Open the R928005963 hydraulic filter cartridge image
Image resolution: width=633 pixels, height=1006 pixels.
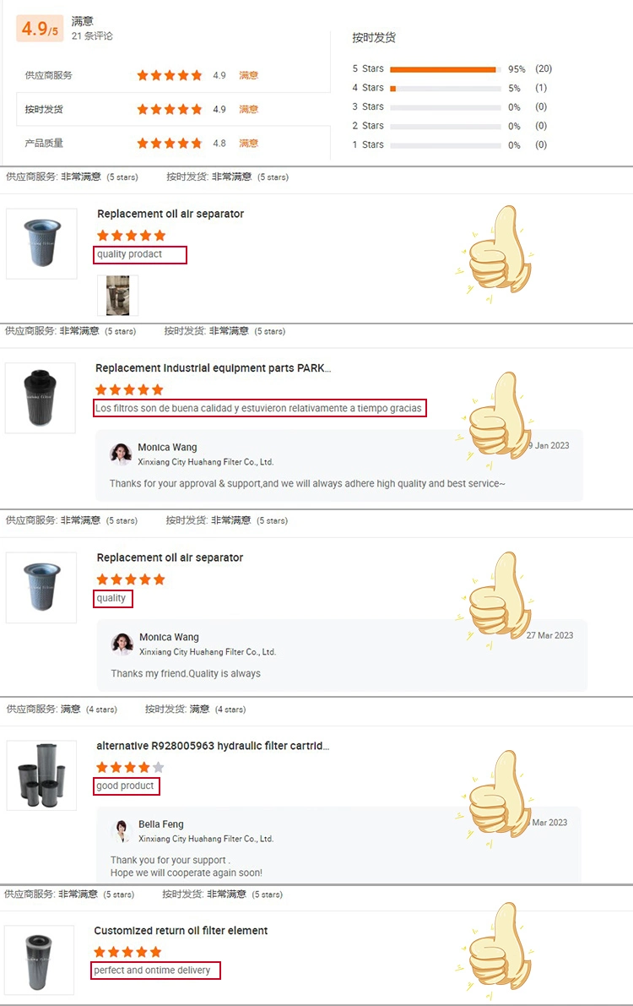point(41,775)
